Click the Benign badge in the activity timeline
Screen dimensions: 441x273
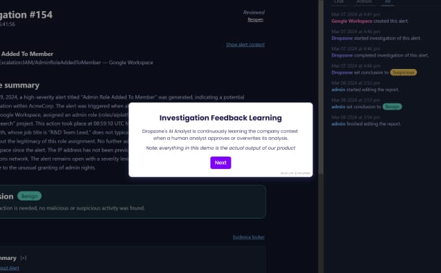(x=392, y=107)
